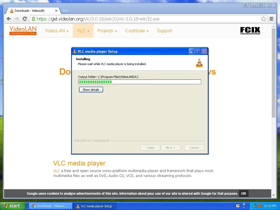The image size is (280, 210).
Task: Dismiss cookie notice with OK
Action: click(244, 193)
